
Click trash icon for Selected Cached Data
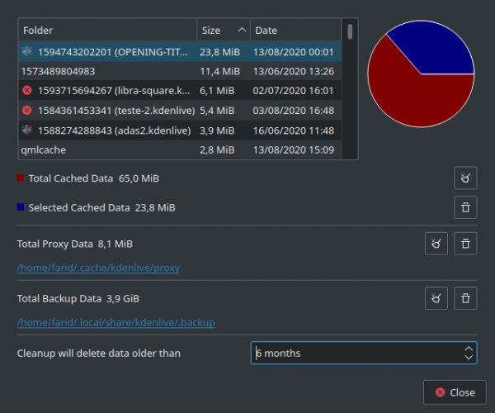pyautogui.click(x=465, y=207)
